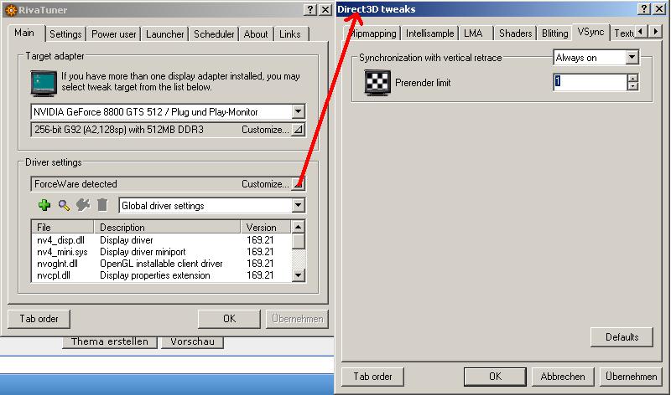Click the monitor icon in Target adapter
671x395 pixels.
[x=44, y=84]
